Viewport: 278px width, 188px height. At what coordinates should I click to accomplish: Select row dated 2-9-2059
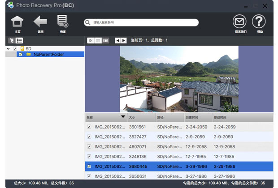click(179, 137)
